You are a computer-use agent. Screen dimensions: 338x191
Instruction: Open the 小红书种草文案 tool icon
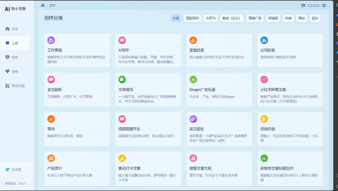tap(264, 79)
